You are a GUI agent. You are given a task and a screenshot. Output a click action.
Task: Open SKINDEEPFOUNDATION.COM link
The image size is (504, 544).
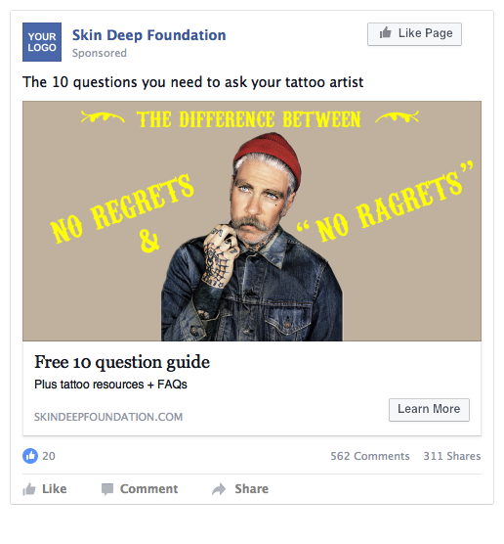pyautogui.click(x=108, y=417)
